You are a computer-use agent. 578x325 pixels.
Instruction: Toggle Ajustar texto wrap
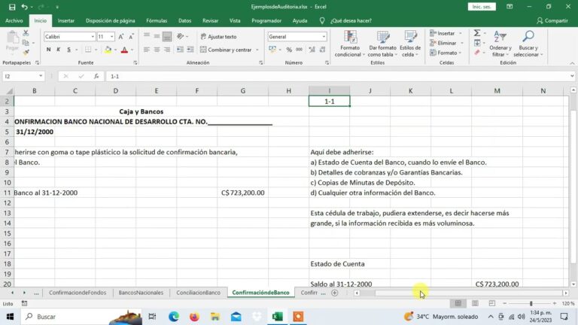pos(218,36)
